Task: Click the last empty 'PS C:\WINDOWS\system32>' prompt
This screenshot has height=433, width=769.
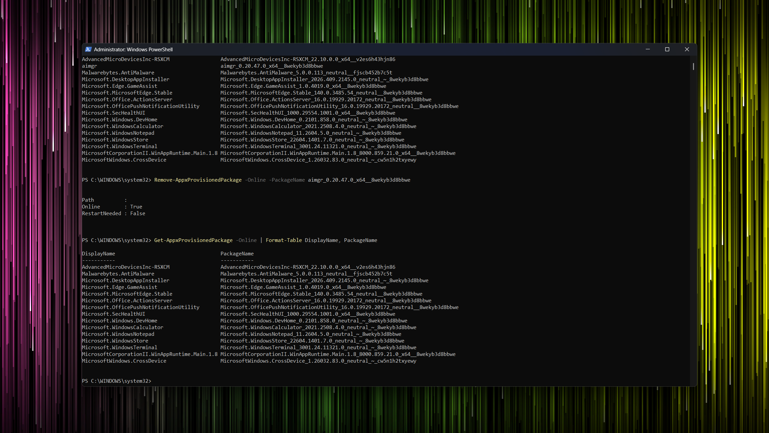Action: click(x=117, y=381)
